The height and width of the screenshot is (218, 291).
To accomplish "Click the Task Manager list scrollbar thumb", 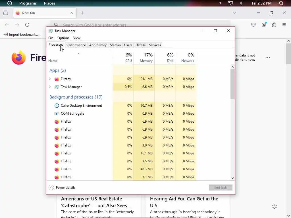I will [x=232, y=84].
